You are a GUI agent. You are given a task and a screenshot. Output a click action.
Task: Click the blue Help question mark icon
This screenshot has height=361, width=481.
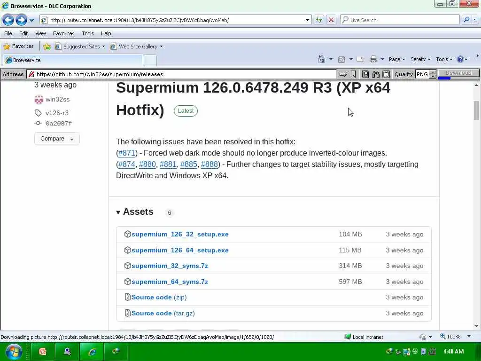click(x=460, y=59)
